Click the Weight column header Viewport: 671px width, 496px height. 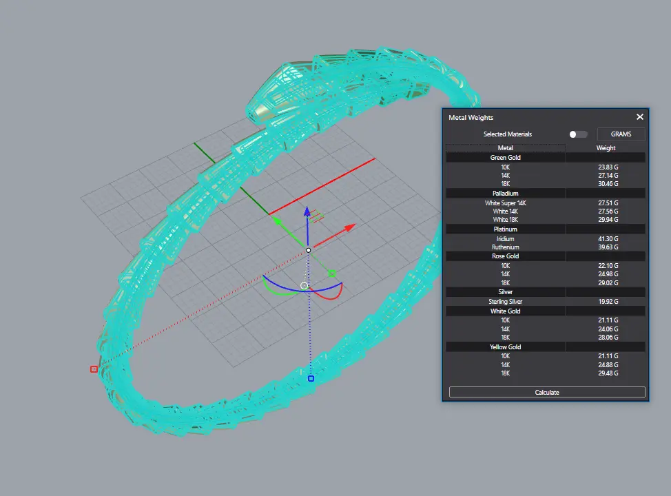point(606,148)
